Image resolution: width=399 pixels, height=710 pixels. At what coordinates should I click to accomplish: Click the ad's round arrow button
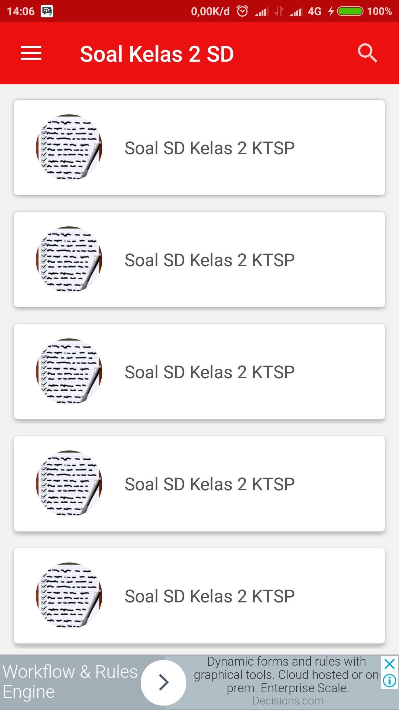[x=163, y=682]
